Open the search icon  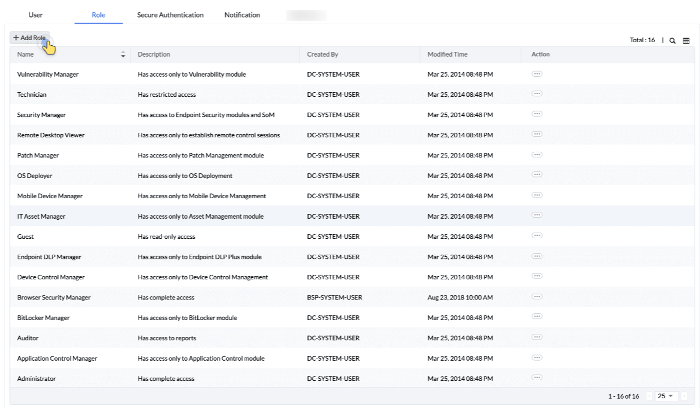[x=673, y=40]
